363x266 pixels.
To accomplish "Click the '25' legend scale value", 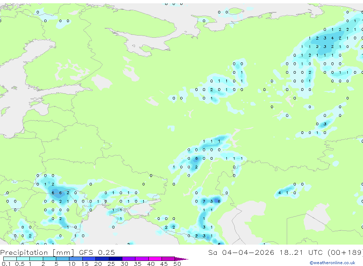I will 111,264.
